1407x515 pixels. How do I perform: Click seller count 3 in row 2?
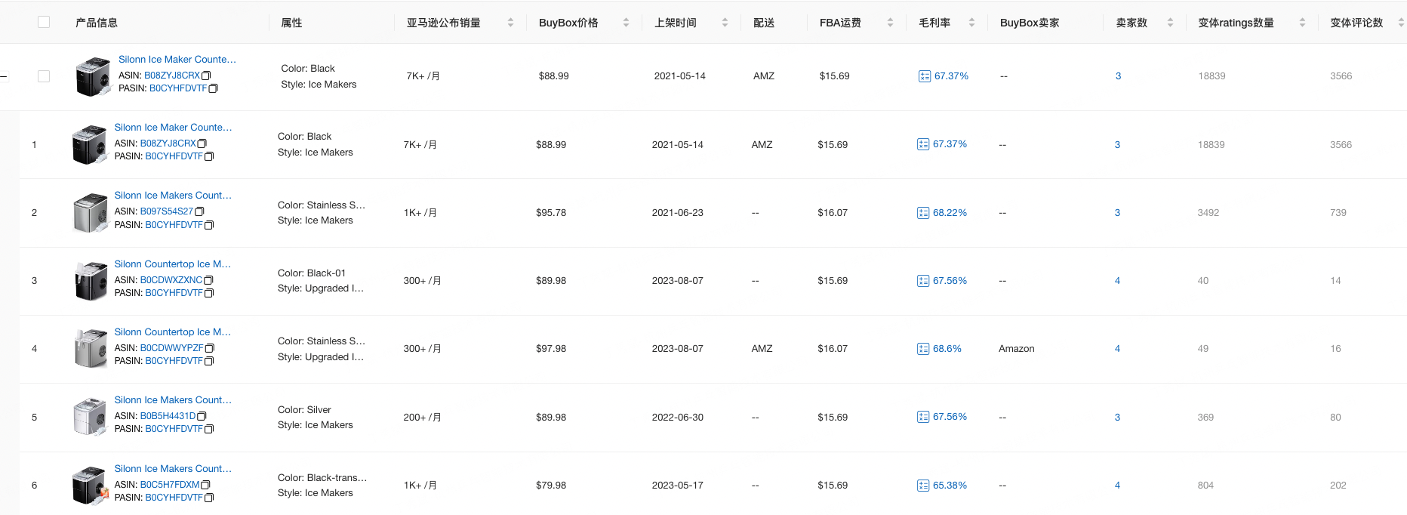click(x=1117, y=213)
